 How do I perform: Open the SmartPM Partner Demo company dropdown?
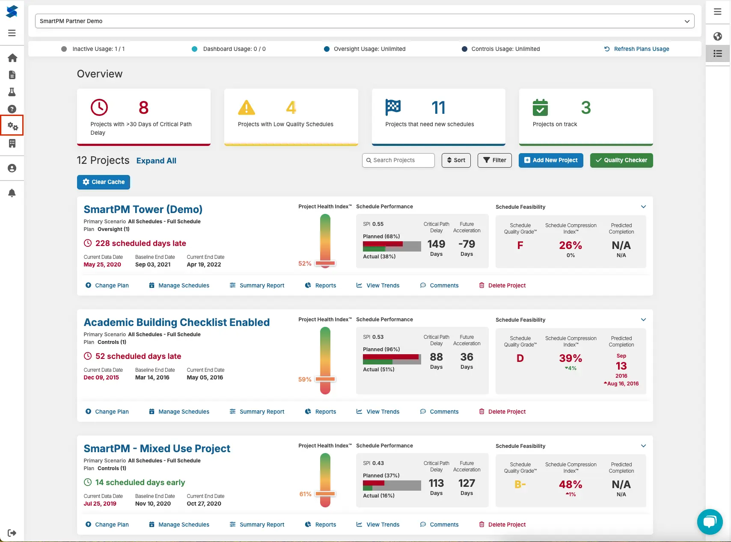tap(365, 21)
